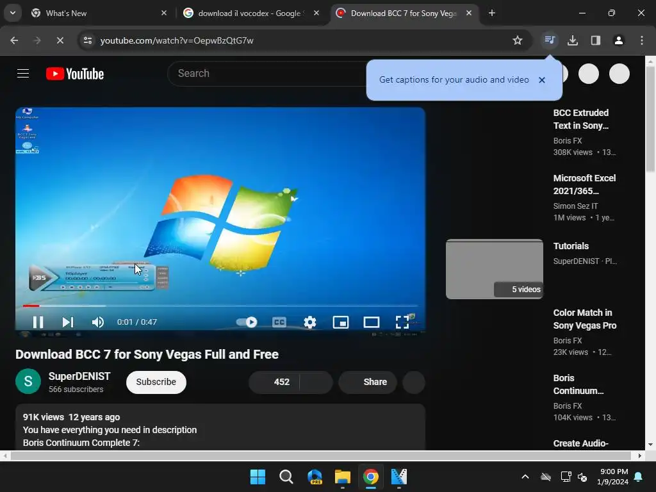Viewport: 656px width, 492px height.
Task: Expand the video description box
Action: (220, 427)
